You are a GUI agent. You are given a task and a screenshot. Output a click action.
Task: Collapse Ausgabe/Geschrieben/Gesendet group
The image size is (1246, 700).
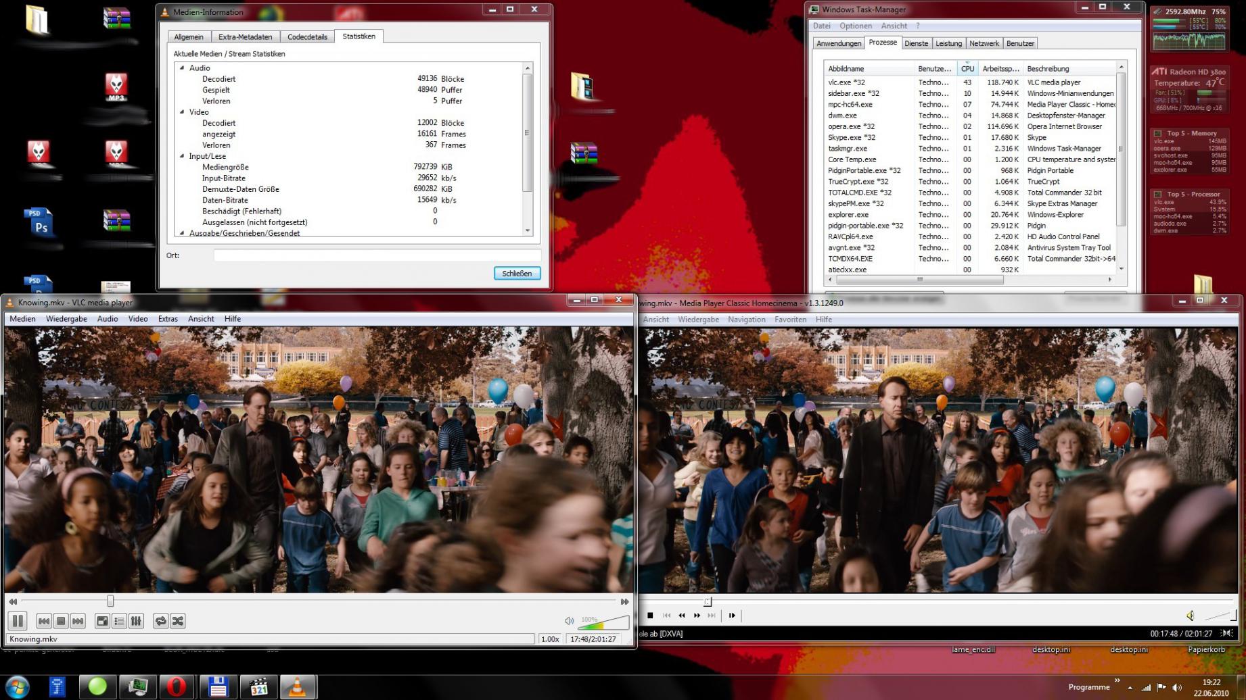click(182, 232)
